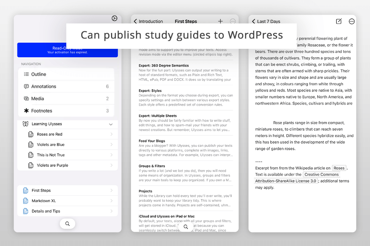Select Outline in navigation list
Screen dimensions: 370x246
coord(66,74)
